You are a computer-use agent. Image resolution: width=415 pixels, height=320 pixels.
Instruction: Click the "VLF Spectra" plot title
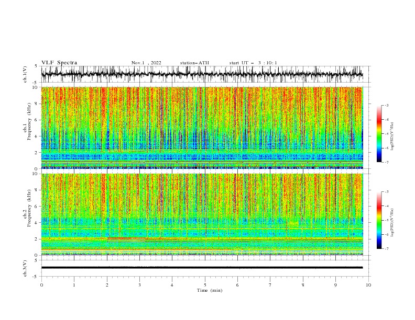tap(59, 63)
